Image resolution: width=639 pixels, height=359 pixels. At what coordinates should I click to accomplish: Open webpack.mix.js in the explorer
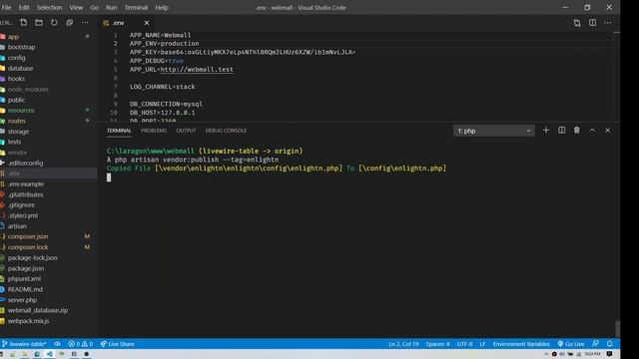(48, 321)
